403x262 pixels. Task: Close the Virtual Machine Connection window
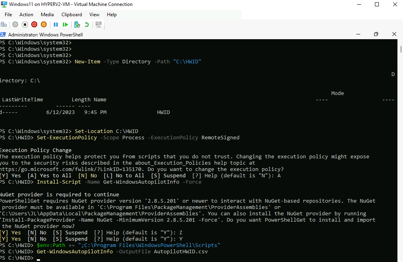coord(395,4)
